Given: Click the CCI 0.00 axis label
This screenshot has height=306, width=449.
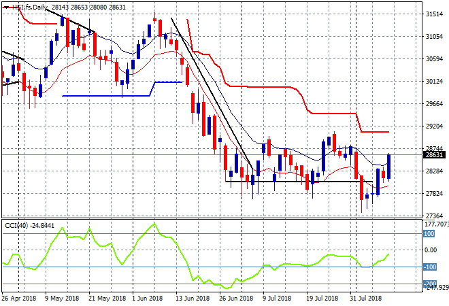Looking at the screenshot, I should [x=431, y=250].
